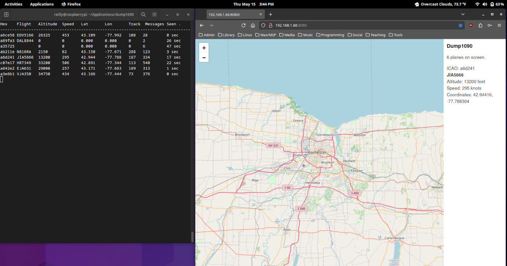Open the Tools bookmarks folder
This screenshot has height=266, width=507.
(395, 35)
